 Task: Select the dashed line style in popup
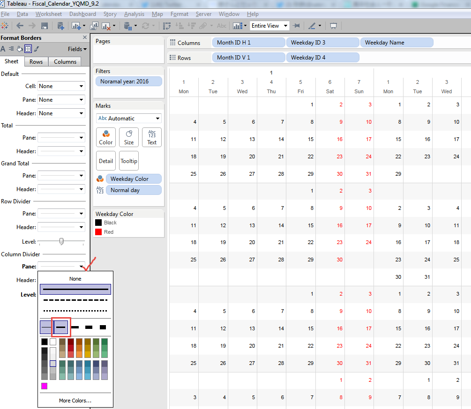(x=75, y=300)
